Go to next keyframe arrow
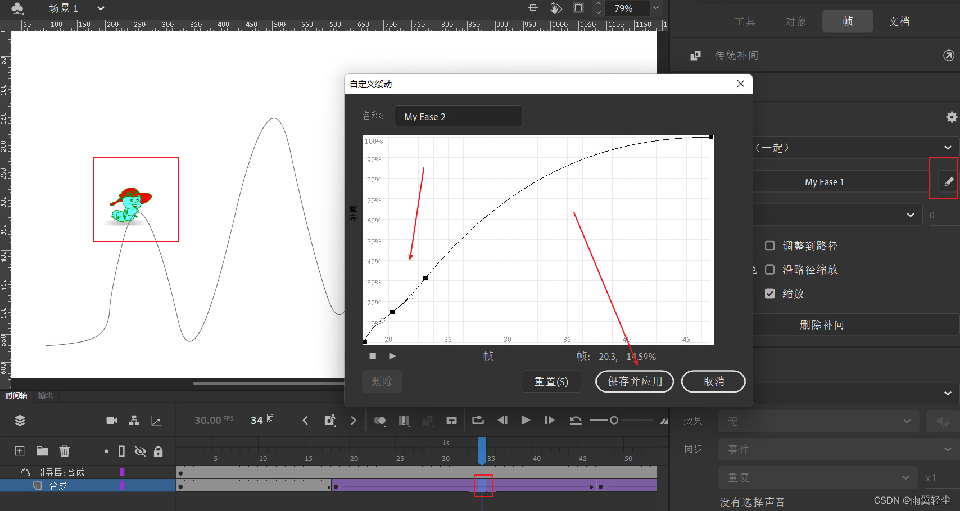Screen dimensions: 960x511 click(x=354, y=421)
